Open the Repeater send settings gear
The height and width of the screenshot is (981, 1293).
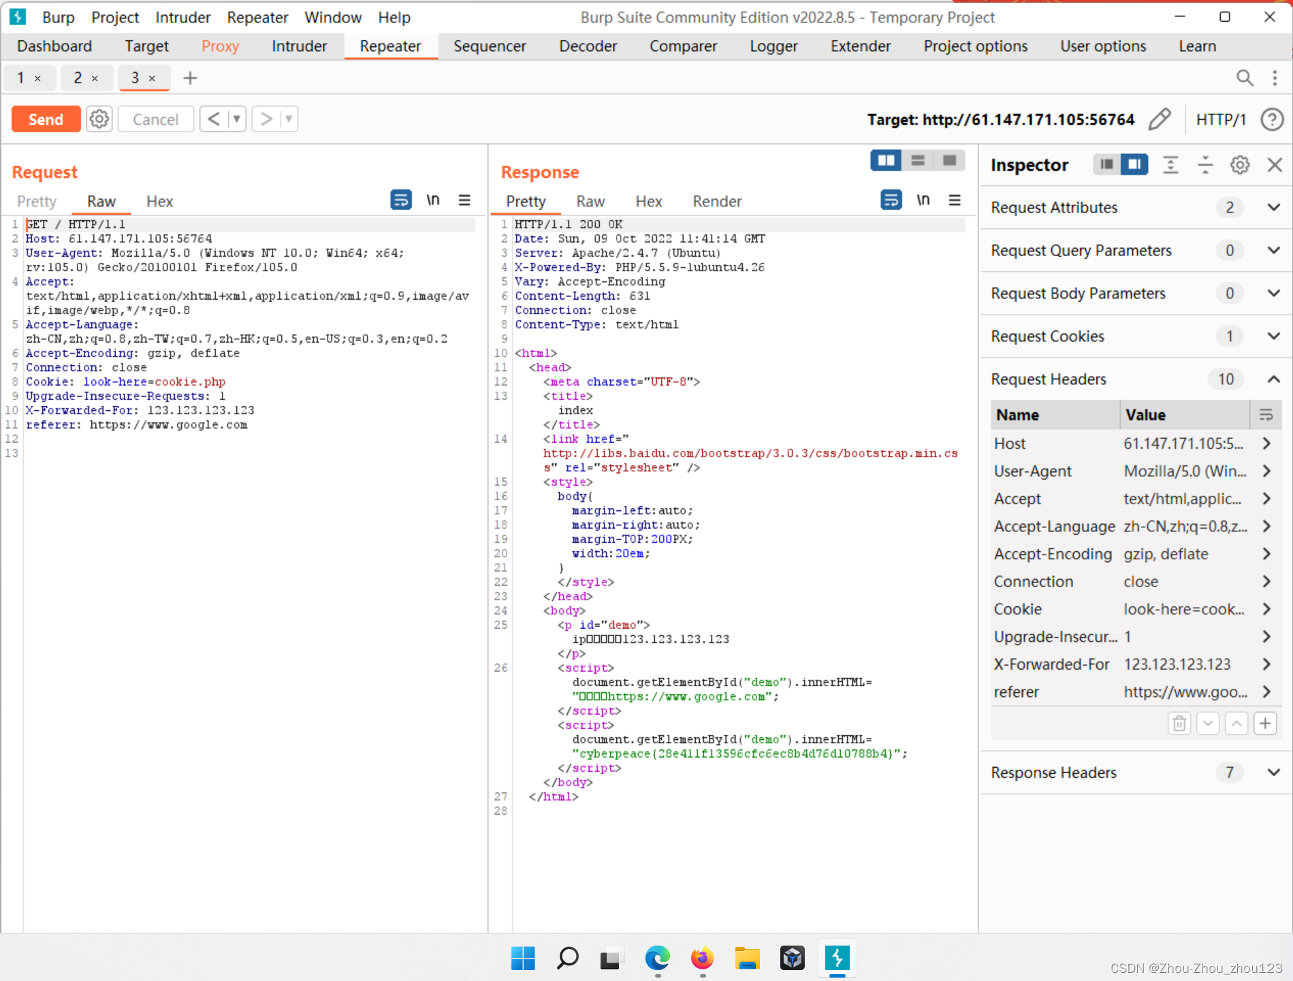tap(99, 119)
